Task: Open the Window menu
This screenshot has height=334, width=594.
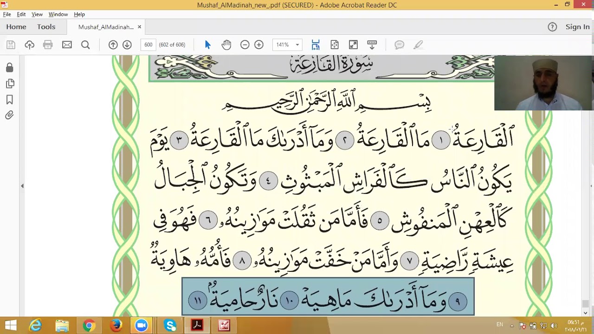Action: [58, 14]
